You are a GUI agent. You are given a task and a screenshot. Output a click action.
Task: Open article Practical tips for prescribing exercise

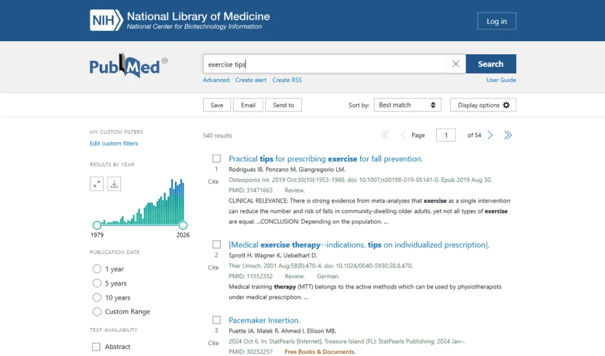(326, 159)
